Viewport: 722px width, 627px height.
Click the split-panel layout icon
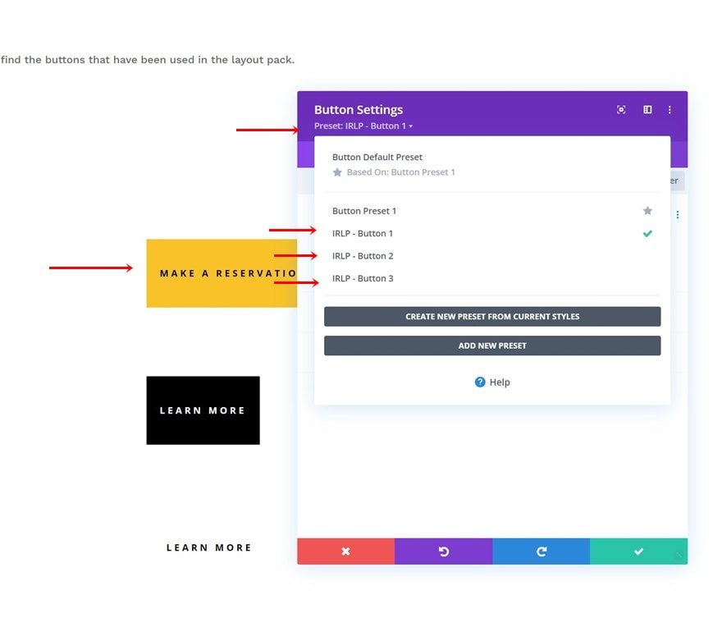point(647,110)
